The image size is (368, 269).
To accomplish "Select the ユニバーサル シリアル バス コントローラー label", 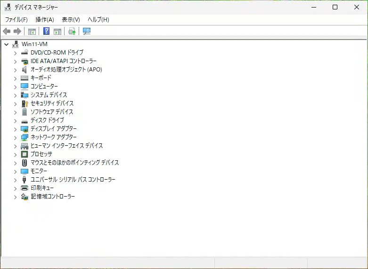I will (73, 180).
